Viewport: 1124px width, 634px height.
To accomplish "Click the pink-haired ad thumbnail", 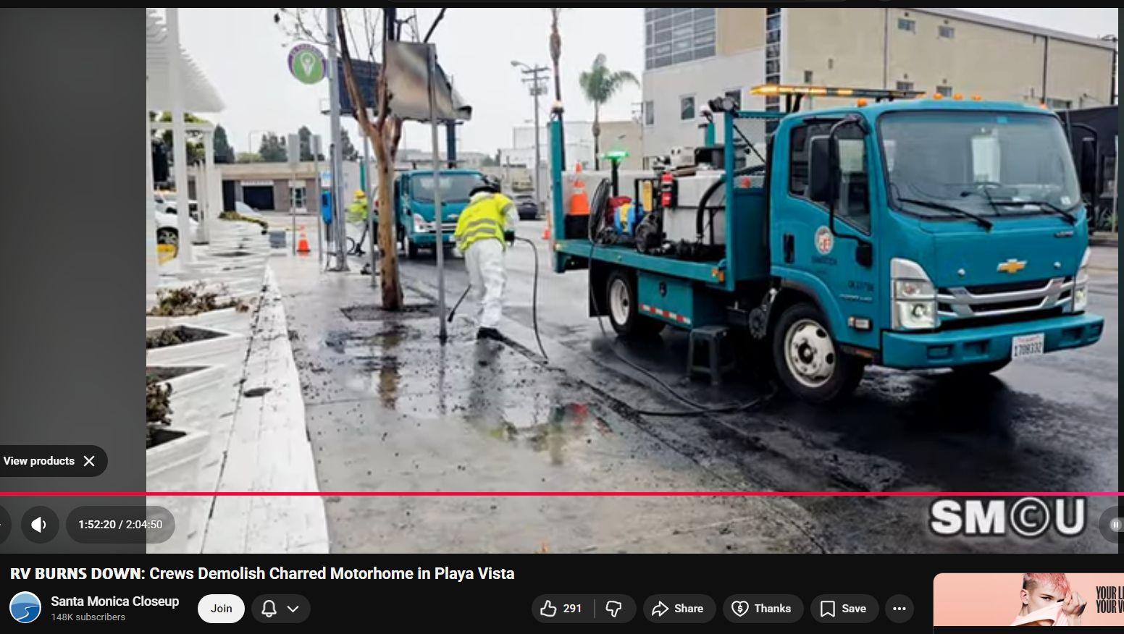I will (x=1028, y=601).
